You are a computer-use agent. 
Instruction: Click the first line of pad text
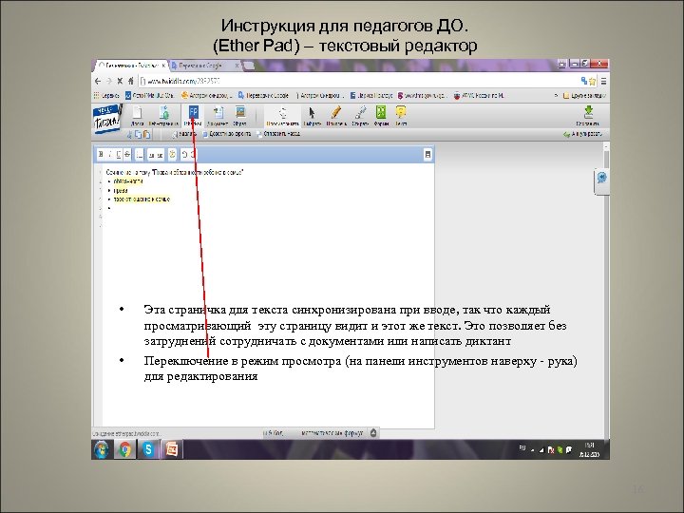click(175, 172)
